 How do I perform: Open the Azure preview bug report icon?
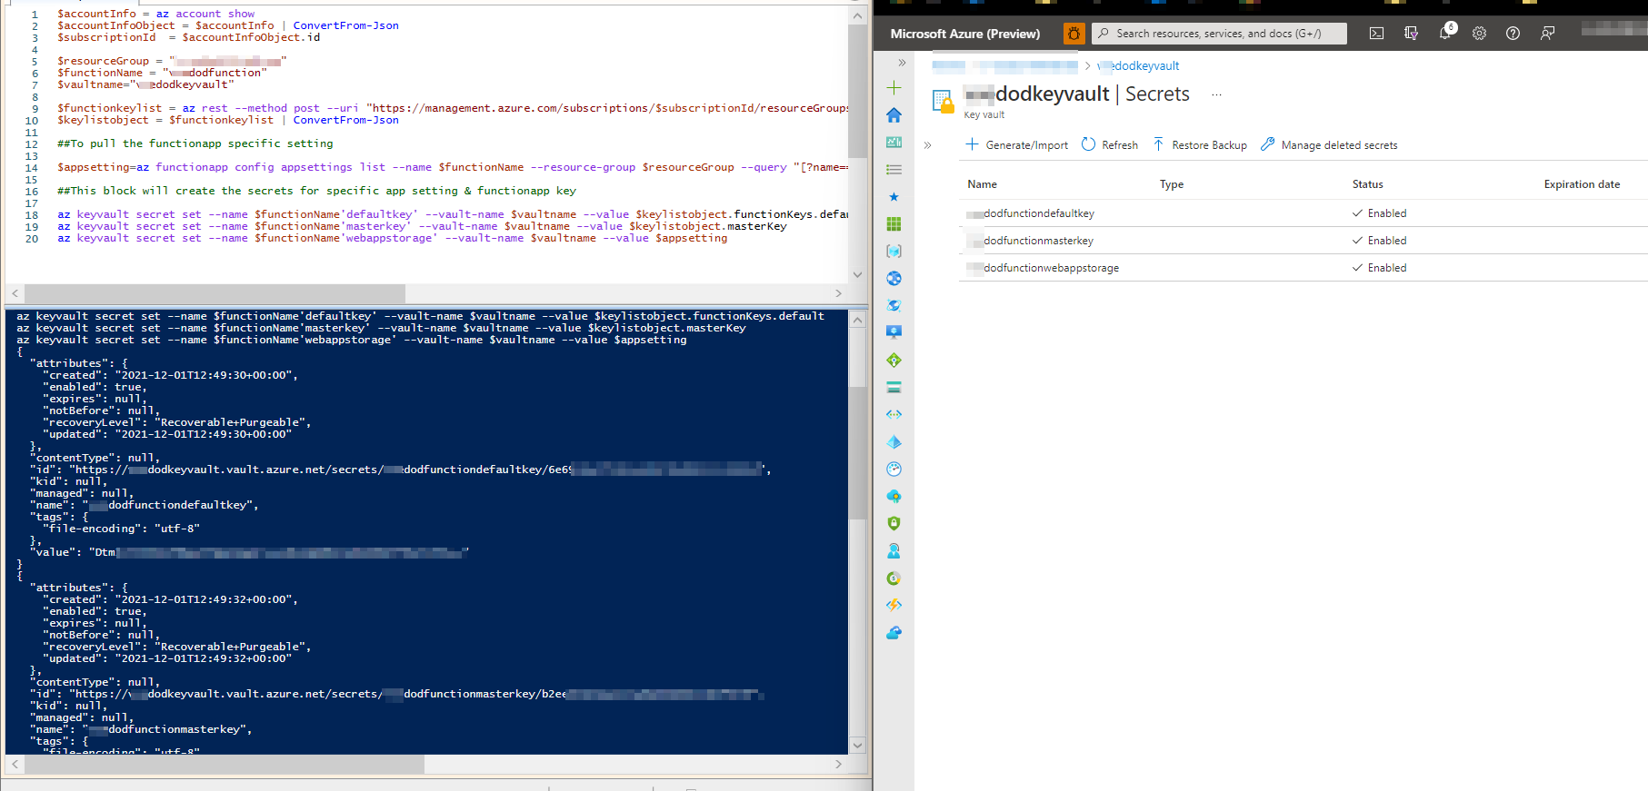click(x=1074, y=34)
